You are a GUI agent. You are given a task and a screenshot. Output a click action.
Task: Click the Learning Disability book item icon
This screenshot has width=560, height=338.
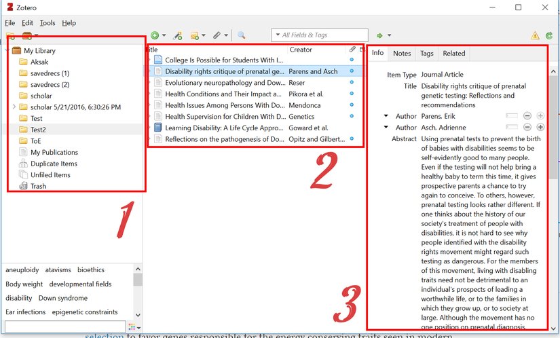158,128
